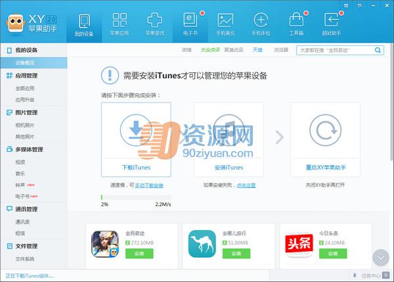This screenshot has height=282, width=394.
Task: Open the 苹果应用 apps section
Action: [120, 25]
